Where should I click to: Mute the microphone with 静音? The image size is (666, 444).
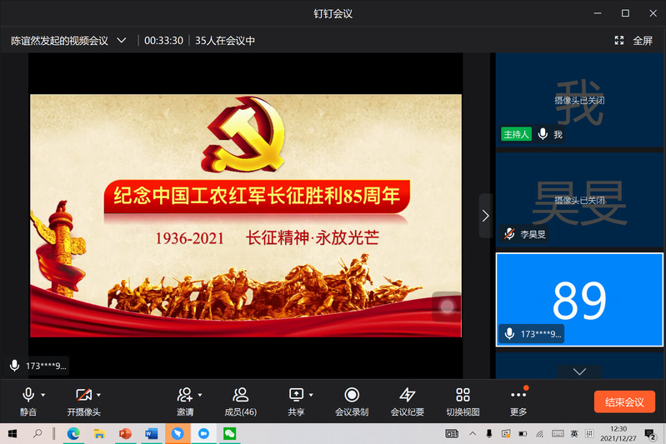(28, 402)
